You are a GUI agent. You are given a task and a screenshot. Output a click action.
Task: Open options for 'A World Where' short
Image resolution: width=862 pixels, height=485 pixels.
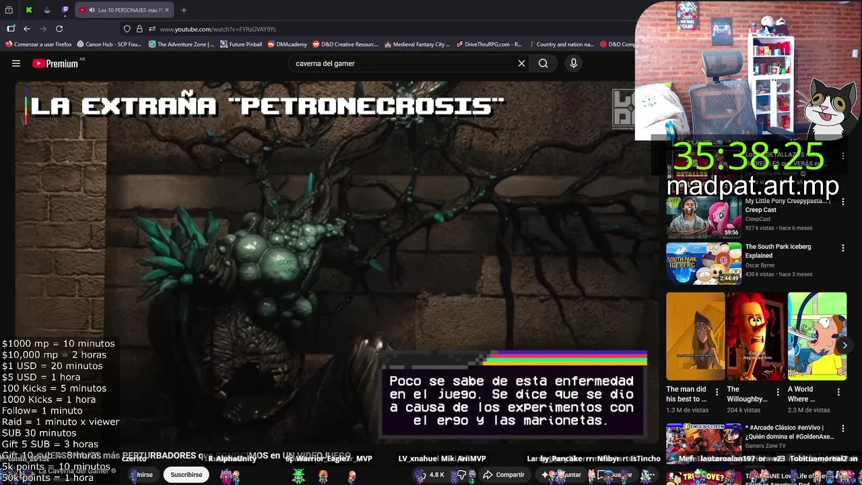(838, 392)
